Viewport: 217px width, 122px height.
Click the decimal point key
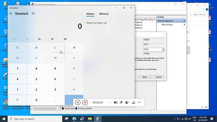coord(55,100)
